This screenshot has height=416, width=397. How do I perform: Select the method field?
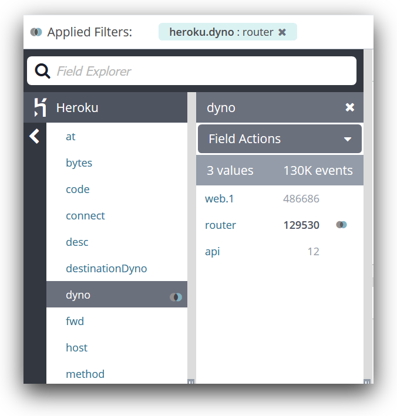85,374
